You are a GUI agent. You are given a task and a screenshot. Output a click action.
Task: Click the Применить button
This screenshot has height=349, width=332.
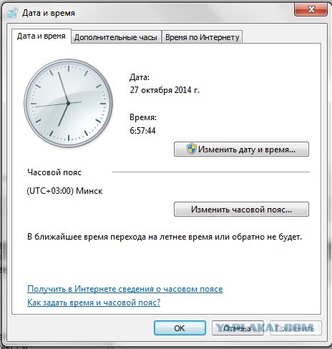click(296, 328)
